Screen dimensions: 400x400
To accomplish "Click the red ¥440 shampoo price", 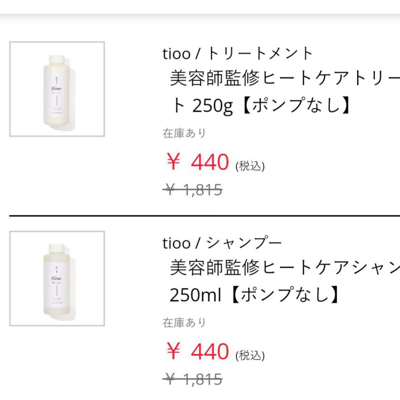I will point(197,351).
